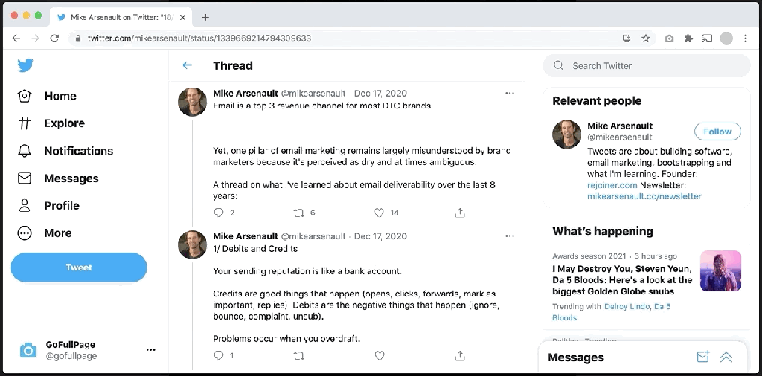Image resolution: width=762 pixels, height=376 pixels.
Task: Follow Mike Arsenault
Action: [717, 132]
